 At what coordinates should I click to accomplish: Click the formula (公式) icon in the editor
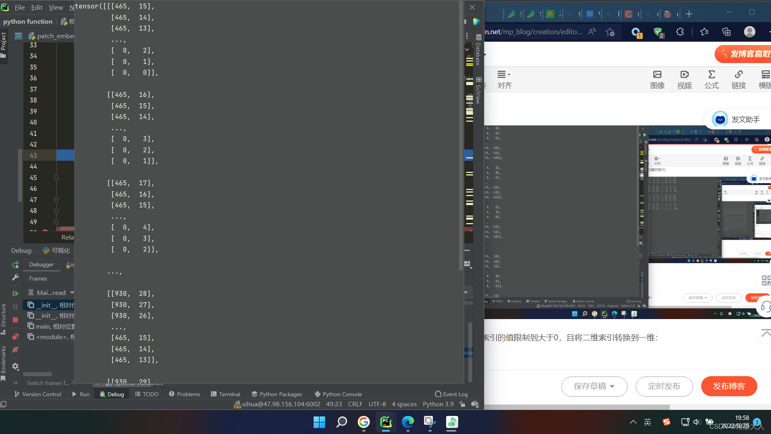coord(711,79)
